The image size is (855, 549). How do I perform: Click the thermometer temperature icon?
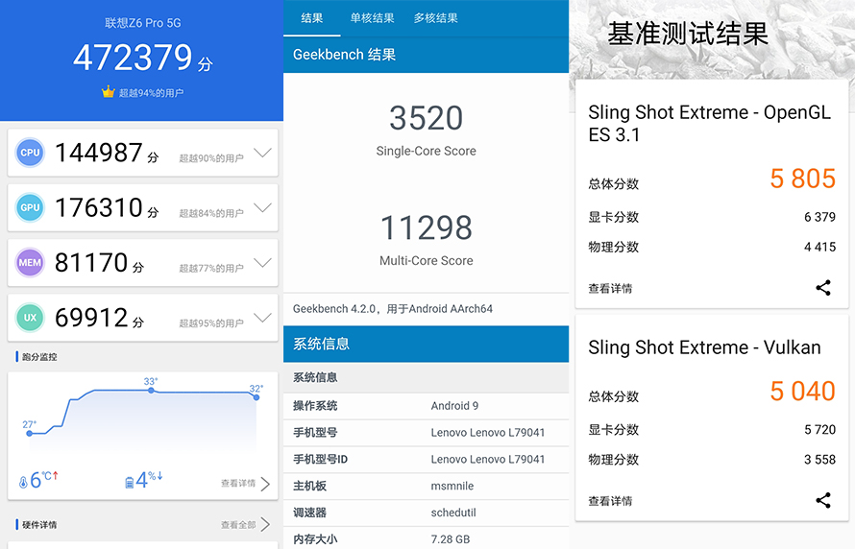coord(23,482)
